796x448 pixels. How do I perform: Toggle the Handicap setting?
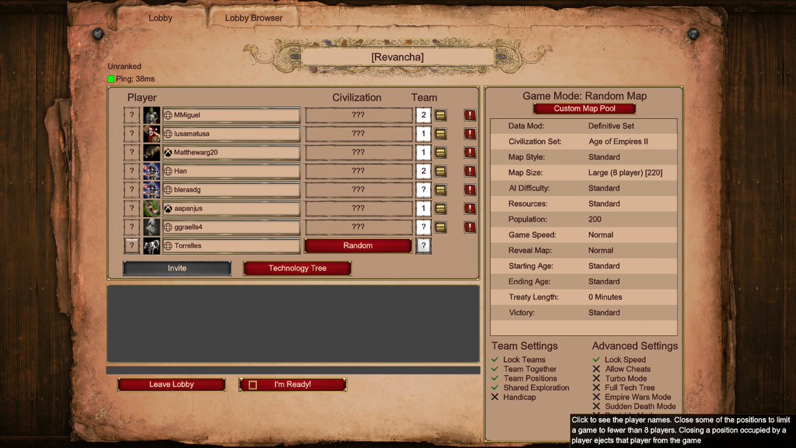click(495, 397)
